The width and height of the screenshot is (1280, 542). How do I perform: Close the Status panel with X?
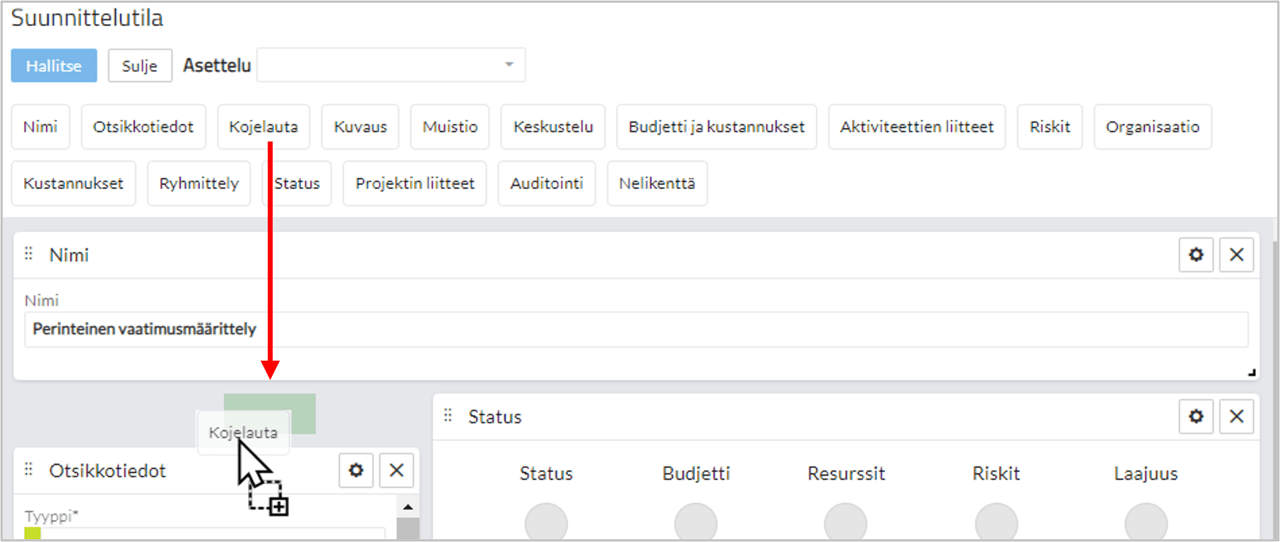(x=1236, y=416)
